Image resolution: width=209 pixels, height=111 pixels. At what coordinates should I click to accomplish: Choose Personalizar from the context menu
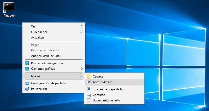pyautogui.click(x=54, y=89)
